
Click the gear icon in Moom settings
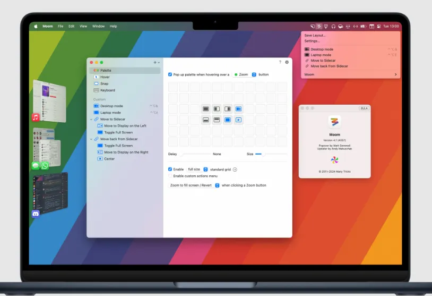[287, 62]
